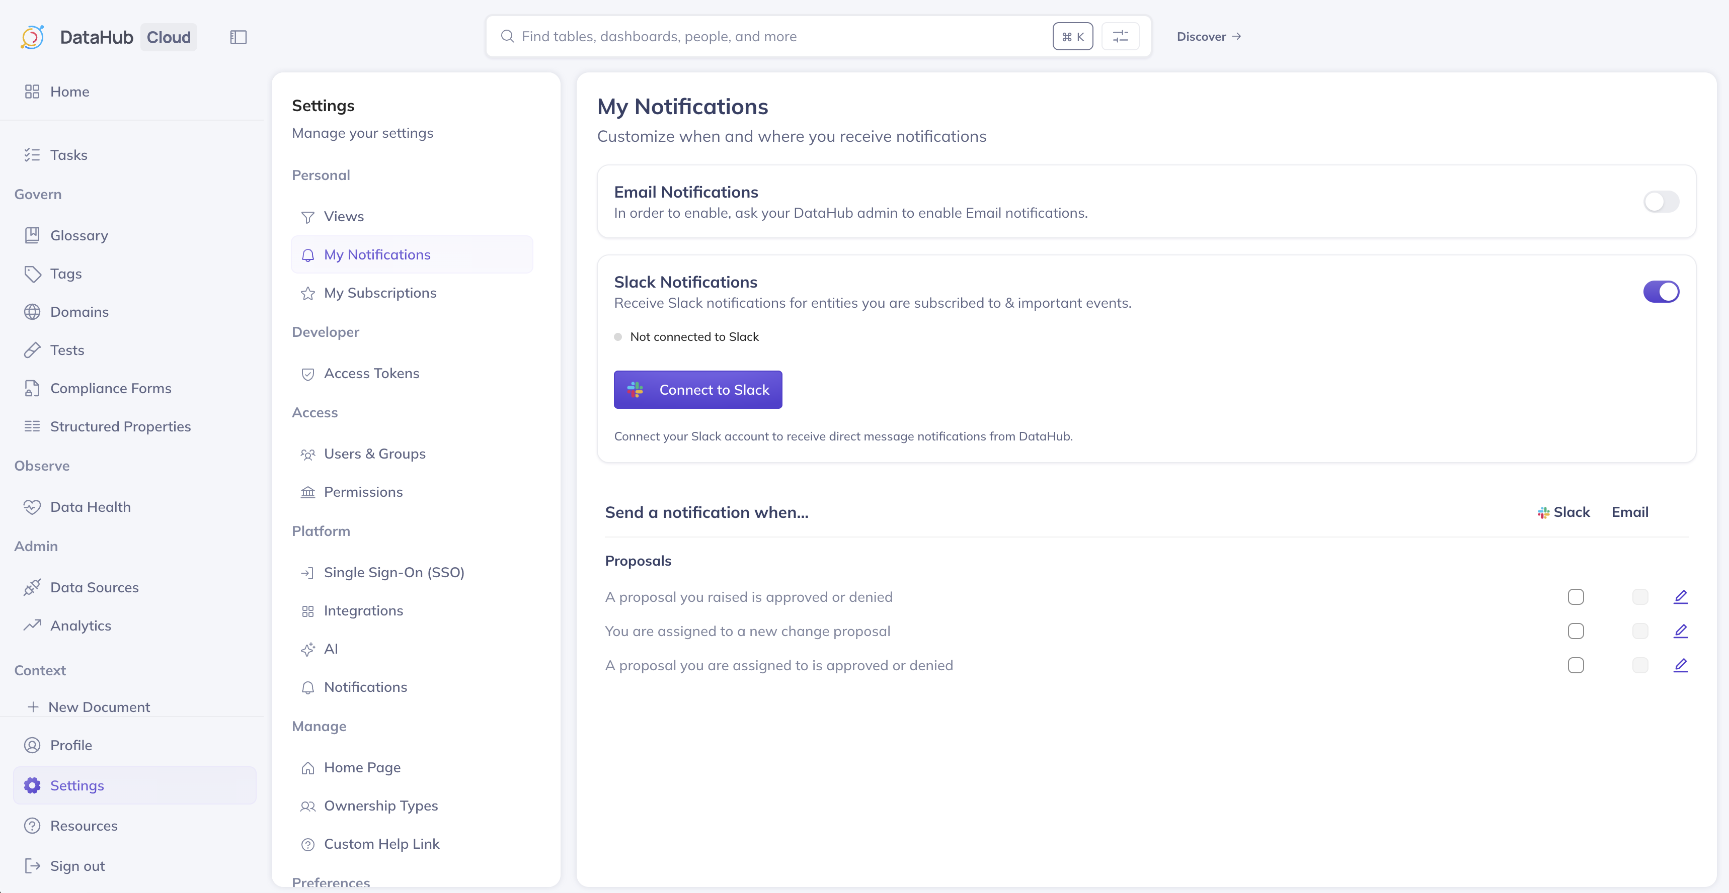Open Data Health from sidebar
This screenshot has width=1729, height=893.
(x=90, y=506)
